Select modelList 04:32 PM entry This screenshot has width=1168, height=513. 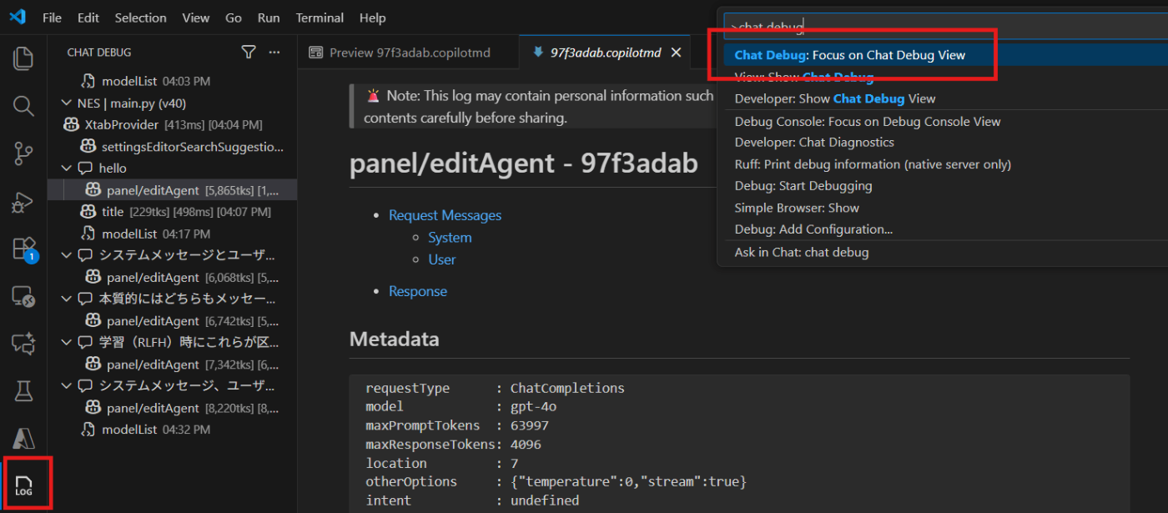172,430
